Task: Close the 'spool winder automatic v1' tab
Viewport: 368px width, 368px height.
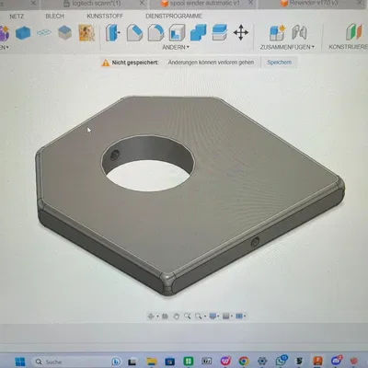Action: pos(250,3)
